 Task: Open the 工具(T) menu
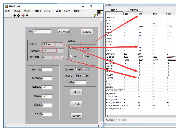click(x=57, y=11)
